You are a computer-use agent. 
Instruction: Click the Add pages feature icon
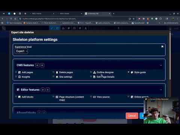(x=19, y=72)
